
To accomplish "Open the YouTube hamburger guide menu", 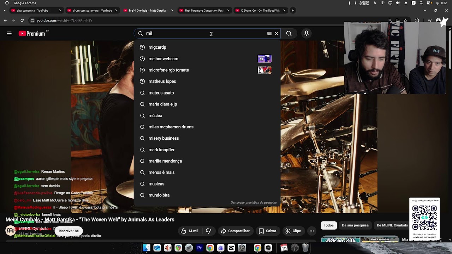I will tap(9, 34).
